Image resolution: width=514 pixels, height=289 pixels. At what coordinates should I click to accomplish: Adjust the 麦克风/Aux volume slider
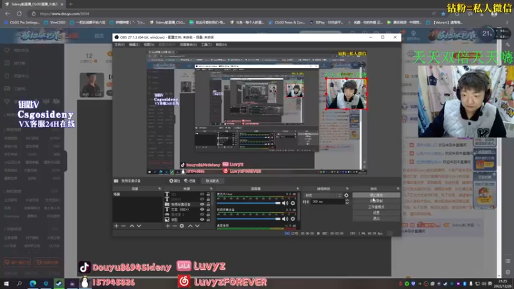(249, 203)
